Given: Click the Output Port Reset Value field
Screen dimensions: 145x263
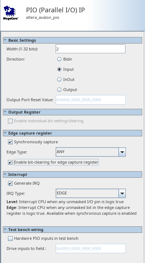Looking at the screenshot, I should pyautogui.click(x=91, y=100).
